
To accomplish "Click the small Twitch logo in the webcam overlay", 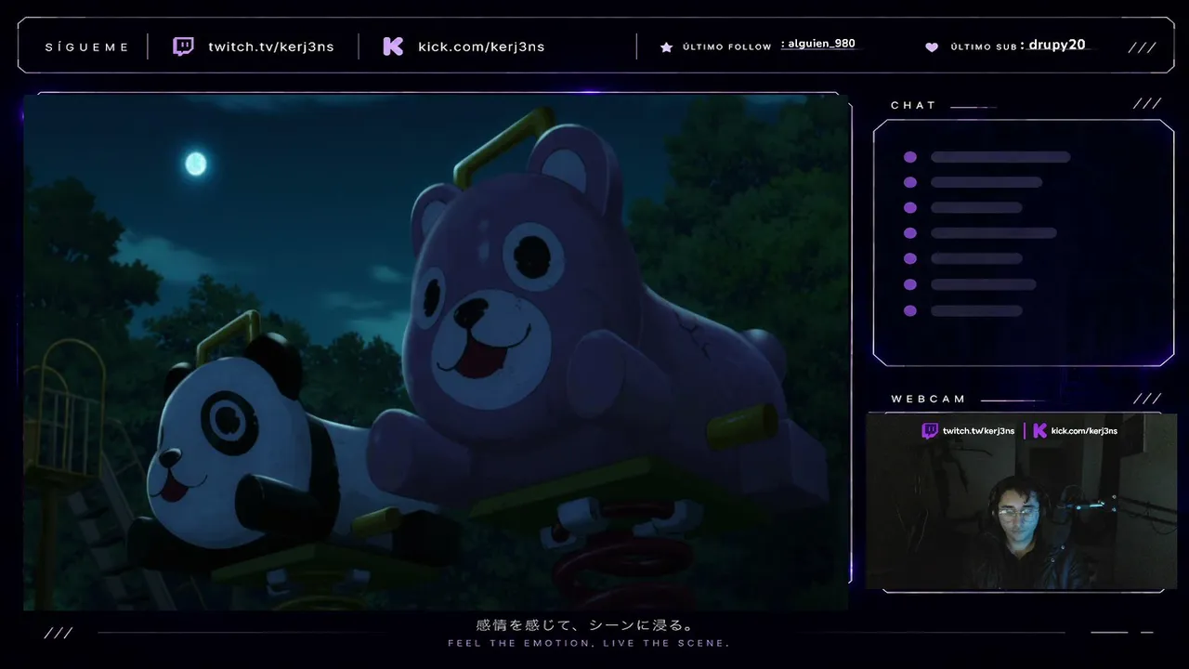I will [x=930, y=431].
